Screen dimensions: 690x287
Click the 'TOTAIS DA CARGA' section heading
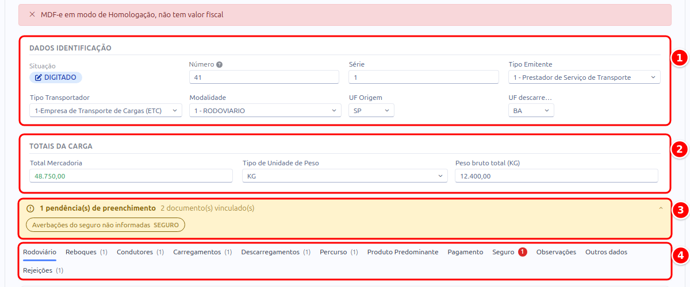(x=61, y=146)
